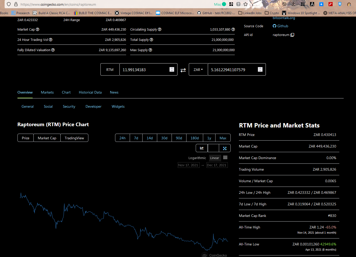
Task: Click the squares-with-plus extension icon
Action: [303, 4]
